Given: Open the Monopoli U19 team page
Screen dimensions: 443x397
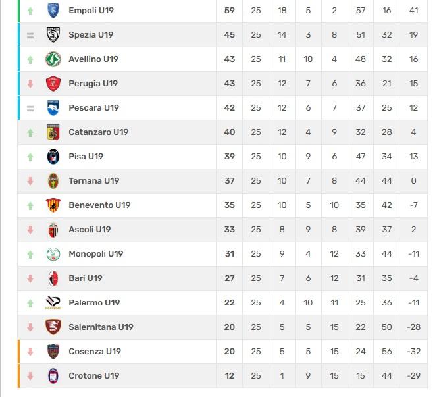Looking at the screenshot, I should (95, 254).
